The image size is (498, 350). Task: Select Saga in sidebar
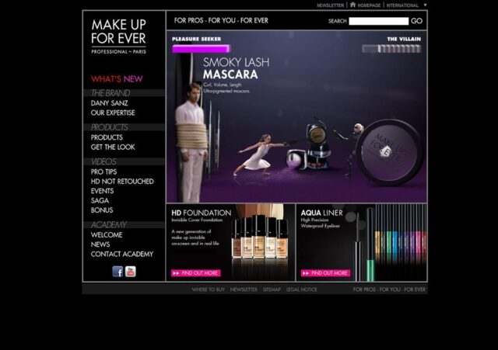point(100,200)
